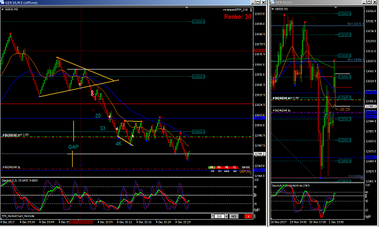Click the left arrow stepper beside the 3.0 field
This screenshot has width=379, height=227.
(x=212, y=216)
